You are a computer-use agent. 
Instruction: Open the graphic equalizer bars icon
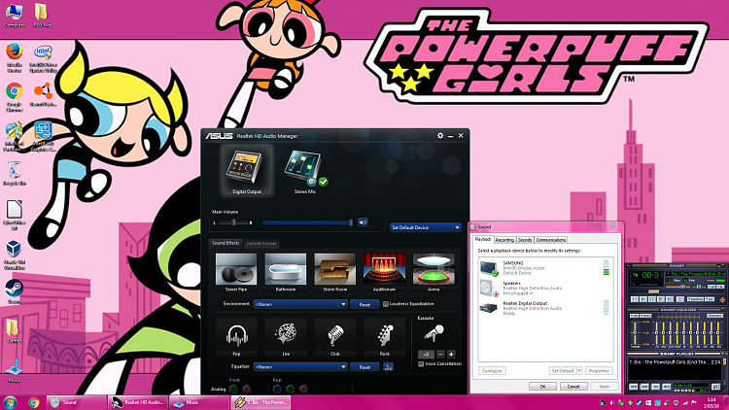[x=388, y=367]
